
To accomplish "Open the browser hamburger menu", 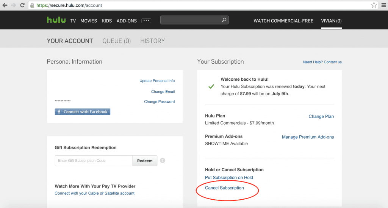I will pyautogui.click(x=383, y=5).
